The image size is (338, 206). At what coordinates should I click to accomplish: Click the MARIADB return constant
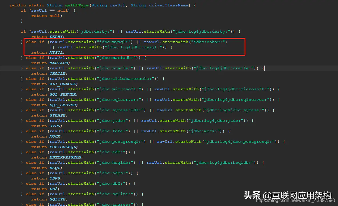point(59,63)
